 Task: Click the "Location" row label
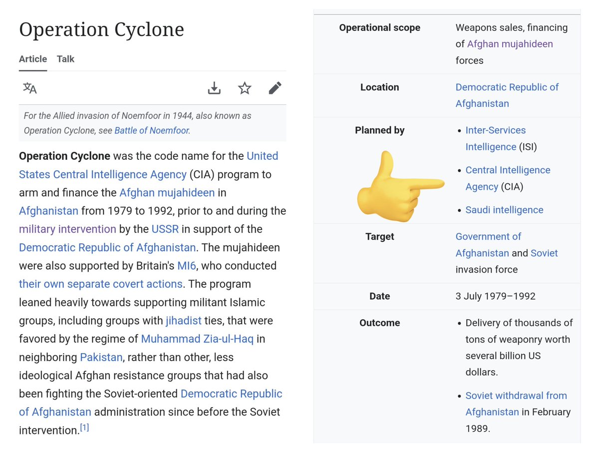380,87
